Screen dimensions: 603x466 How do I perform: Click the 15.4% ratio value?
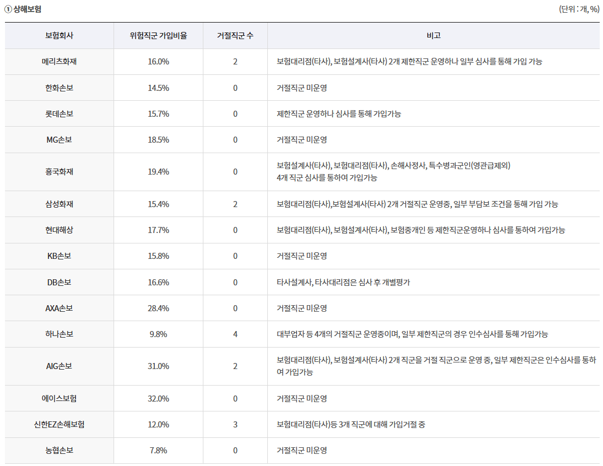(158, 204)
